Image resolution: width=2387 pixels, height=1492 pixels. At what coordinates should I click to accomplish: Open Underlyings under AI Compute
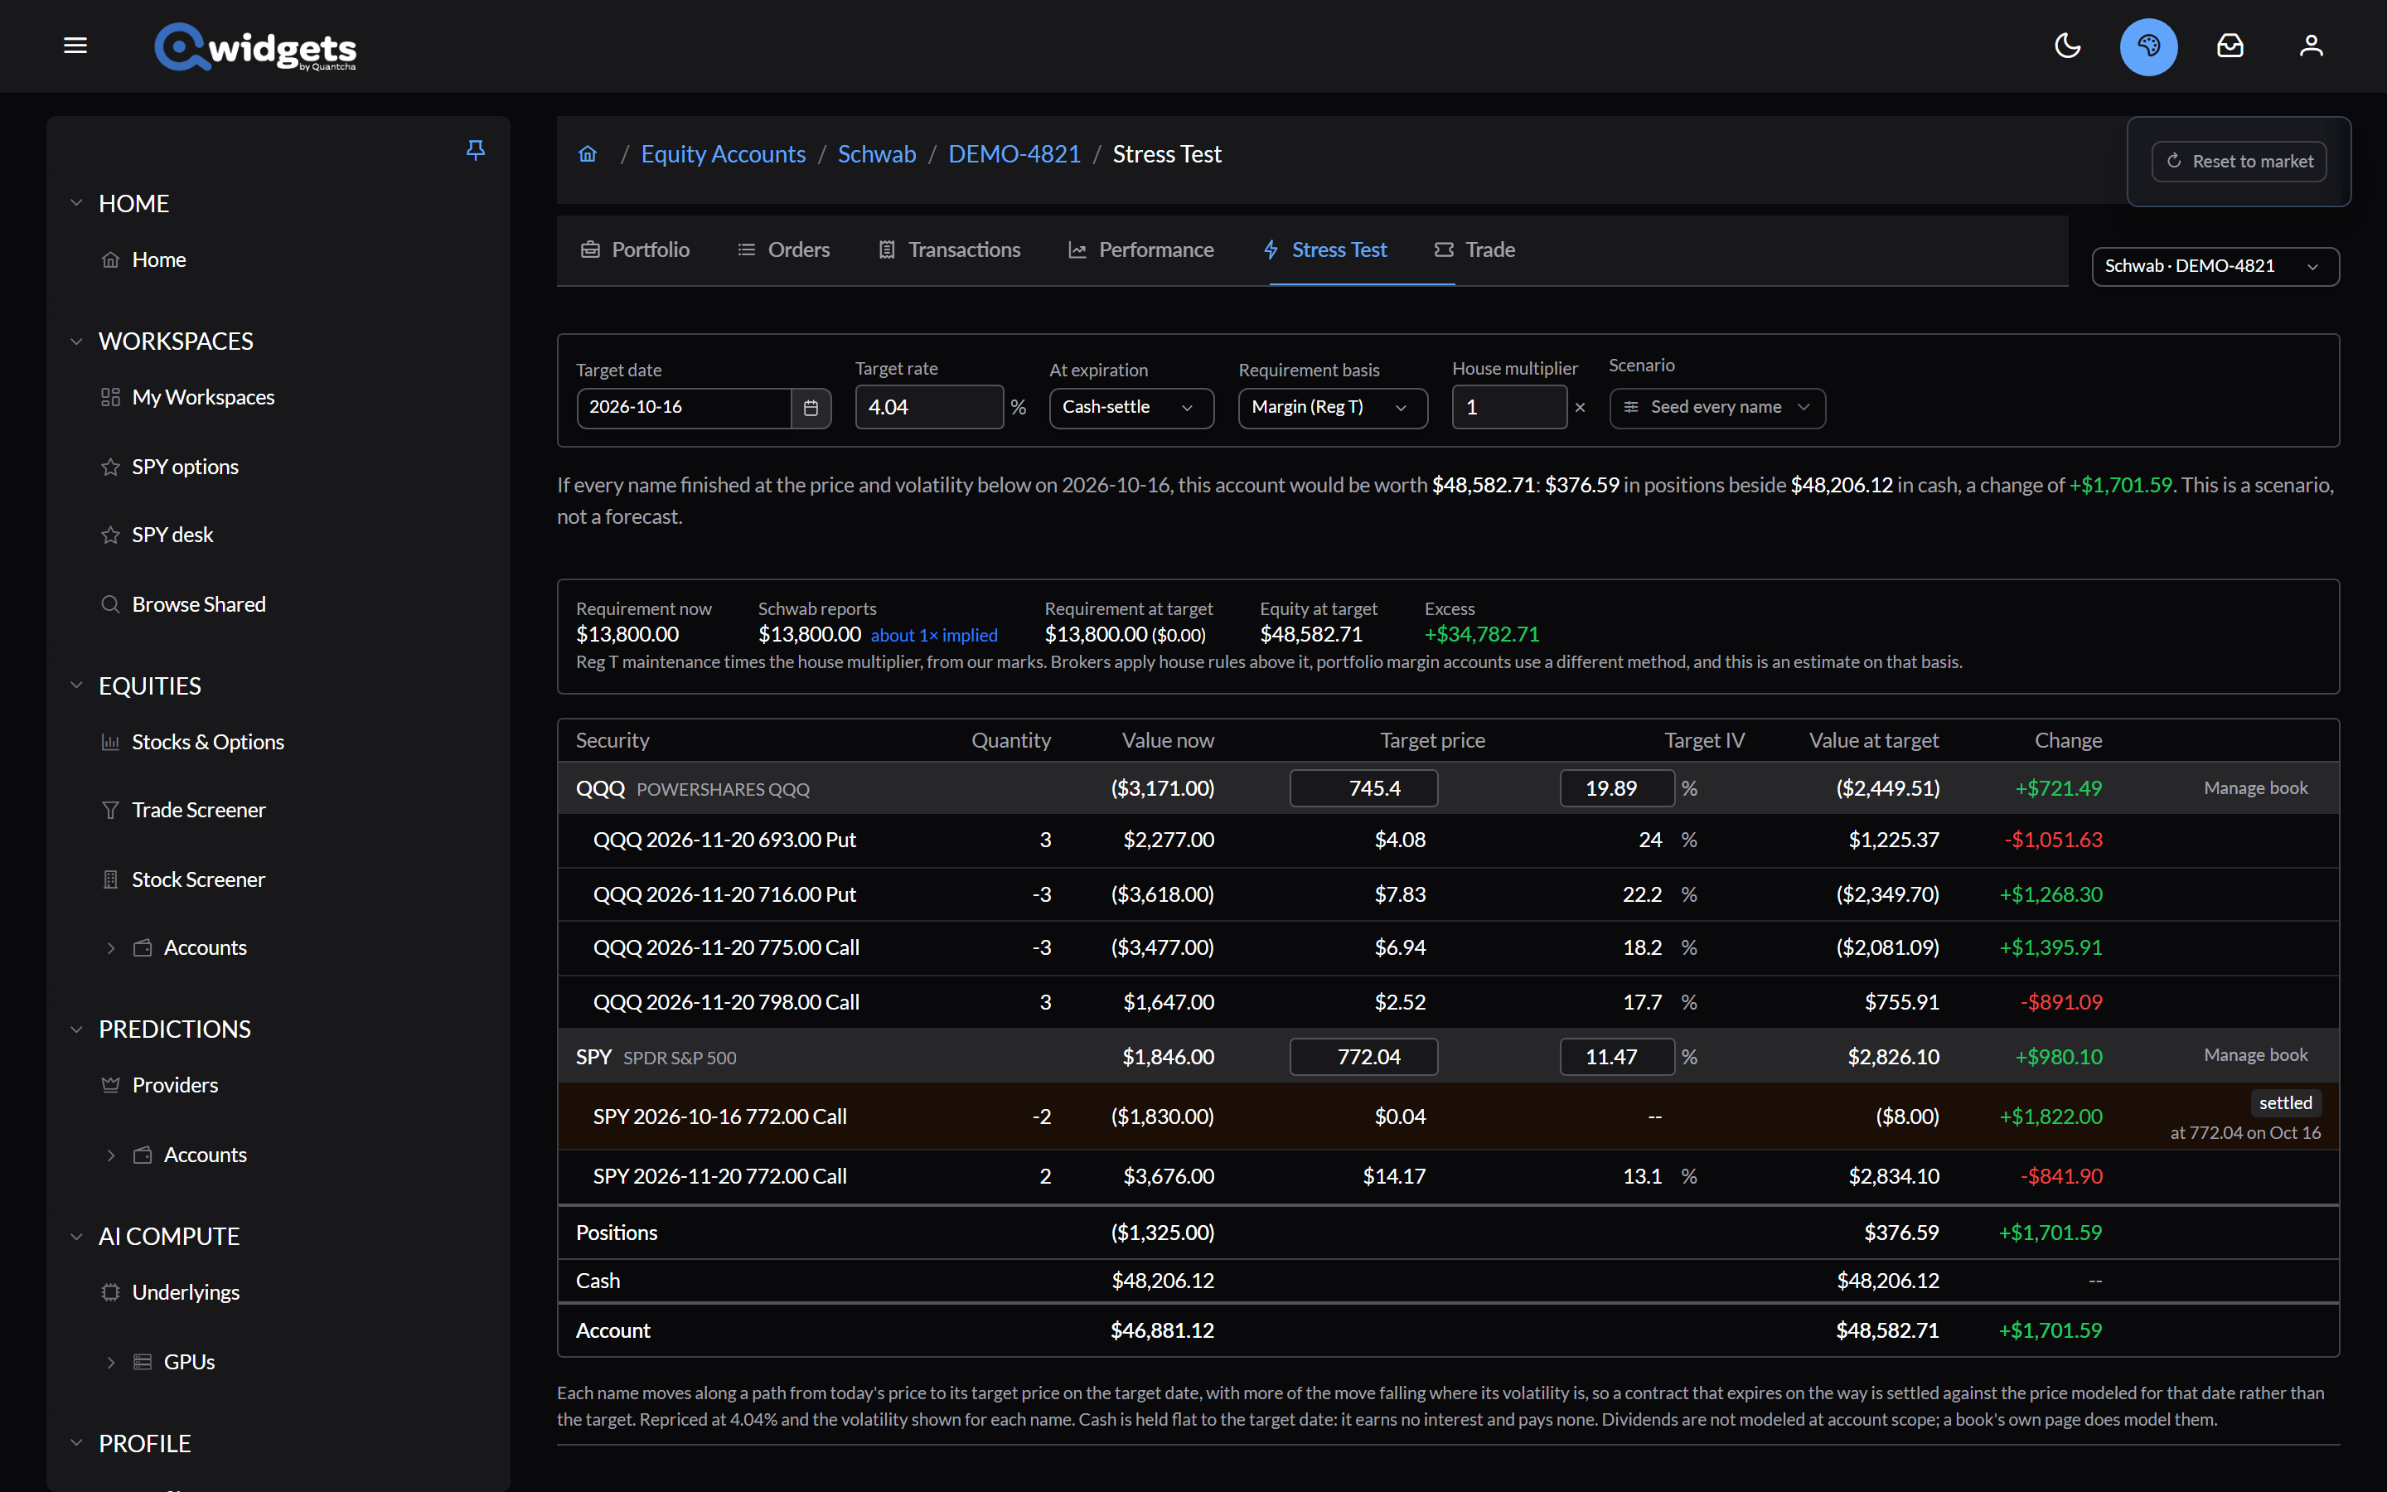point(186,1293)
